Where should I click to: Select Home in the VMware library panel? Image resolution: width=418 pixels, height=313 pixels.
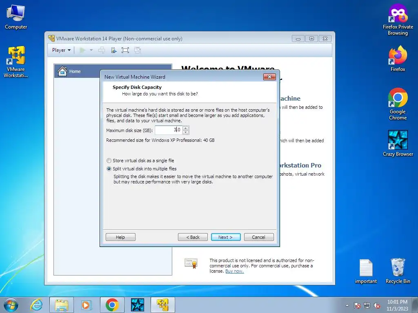coord(113,71)
